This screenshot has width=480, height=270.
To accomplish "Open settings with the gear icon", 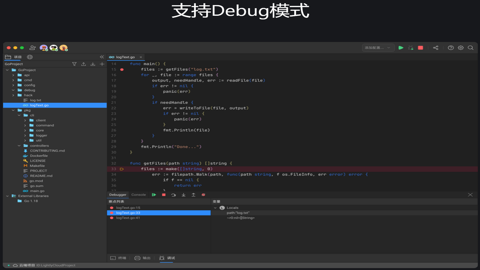I will [460, 48].
